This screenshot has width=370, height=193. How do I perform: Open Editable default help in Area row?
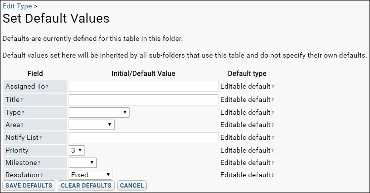pos(273,125)
